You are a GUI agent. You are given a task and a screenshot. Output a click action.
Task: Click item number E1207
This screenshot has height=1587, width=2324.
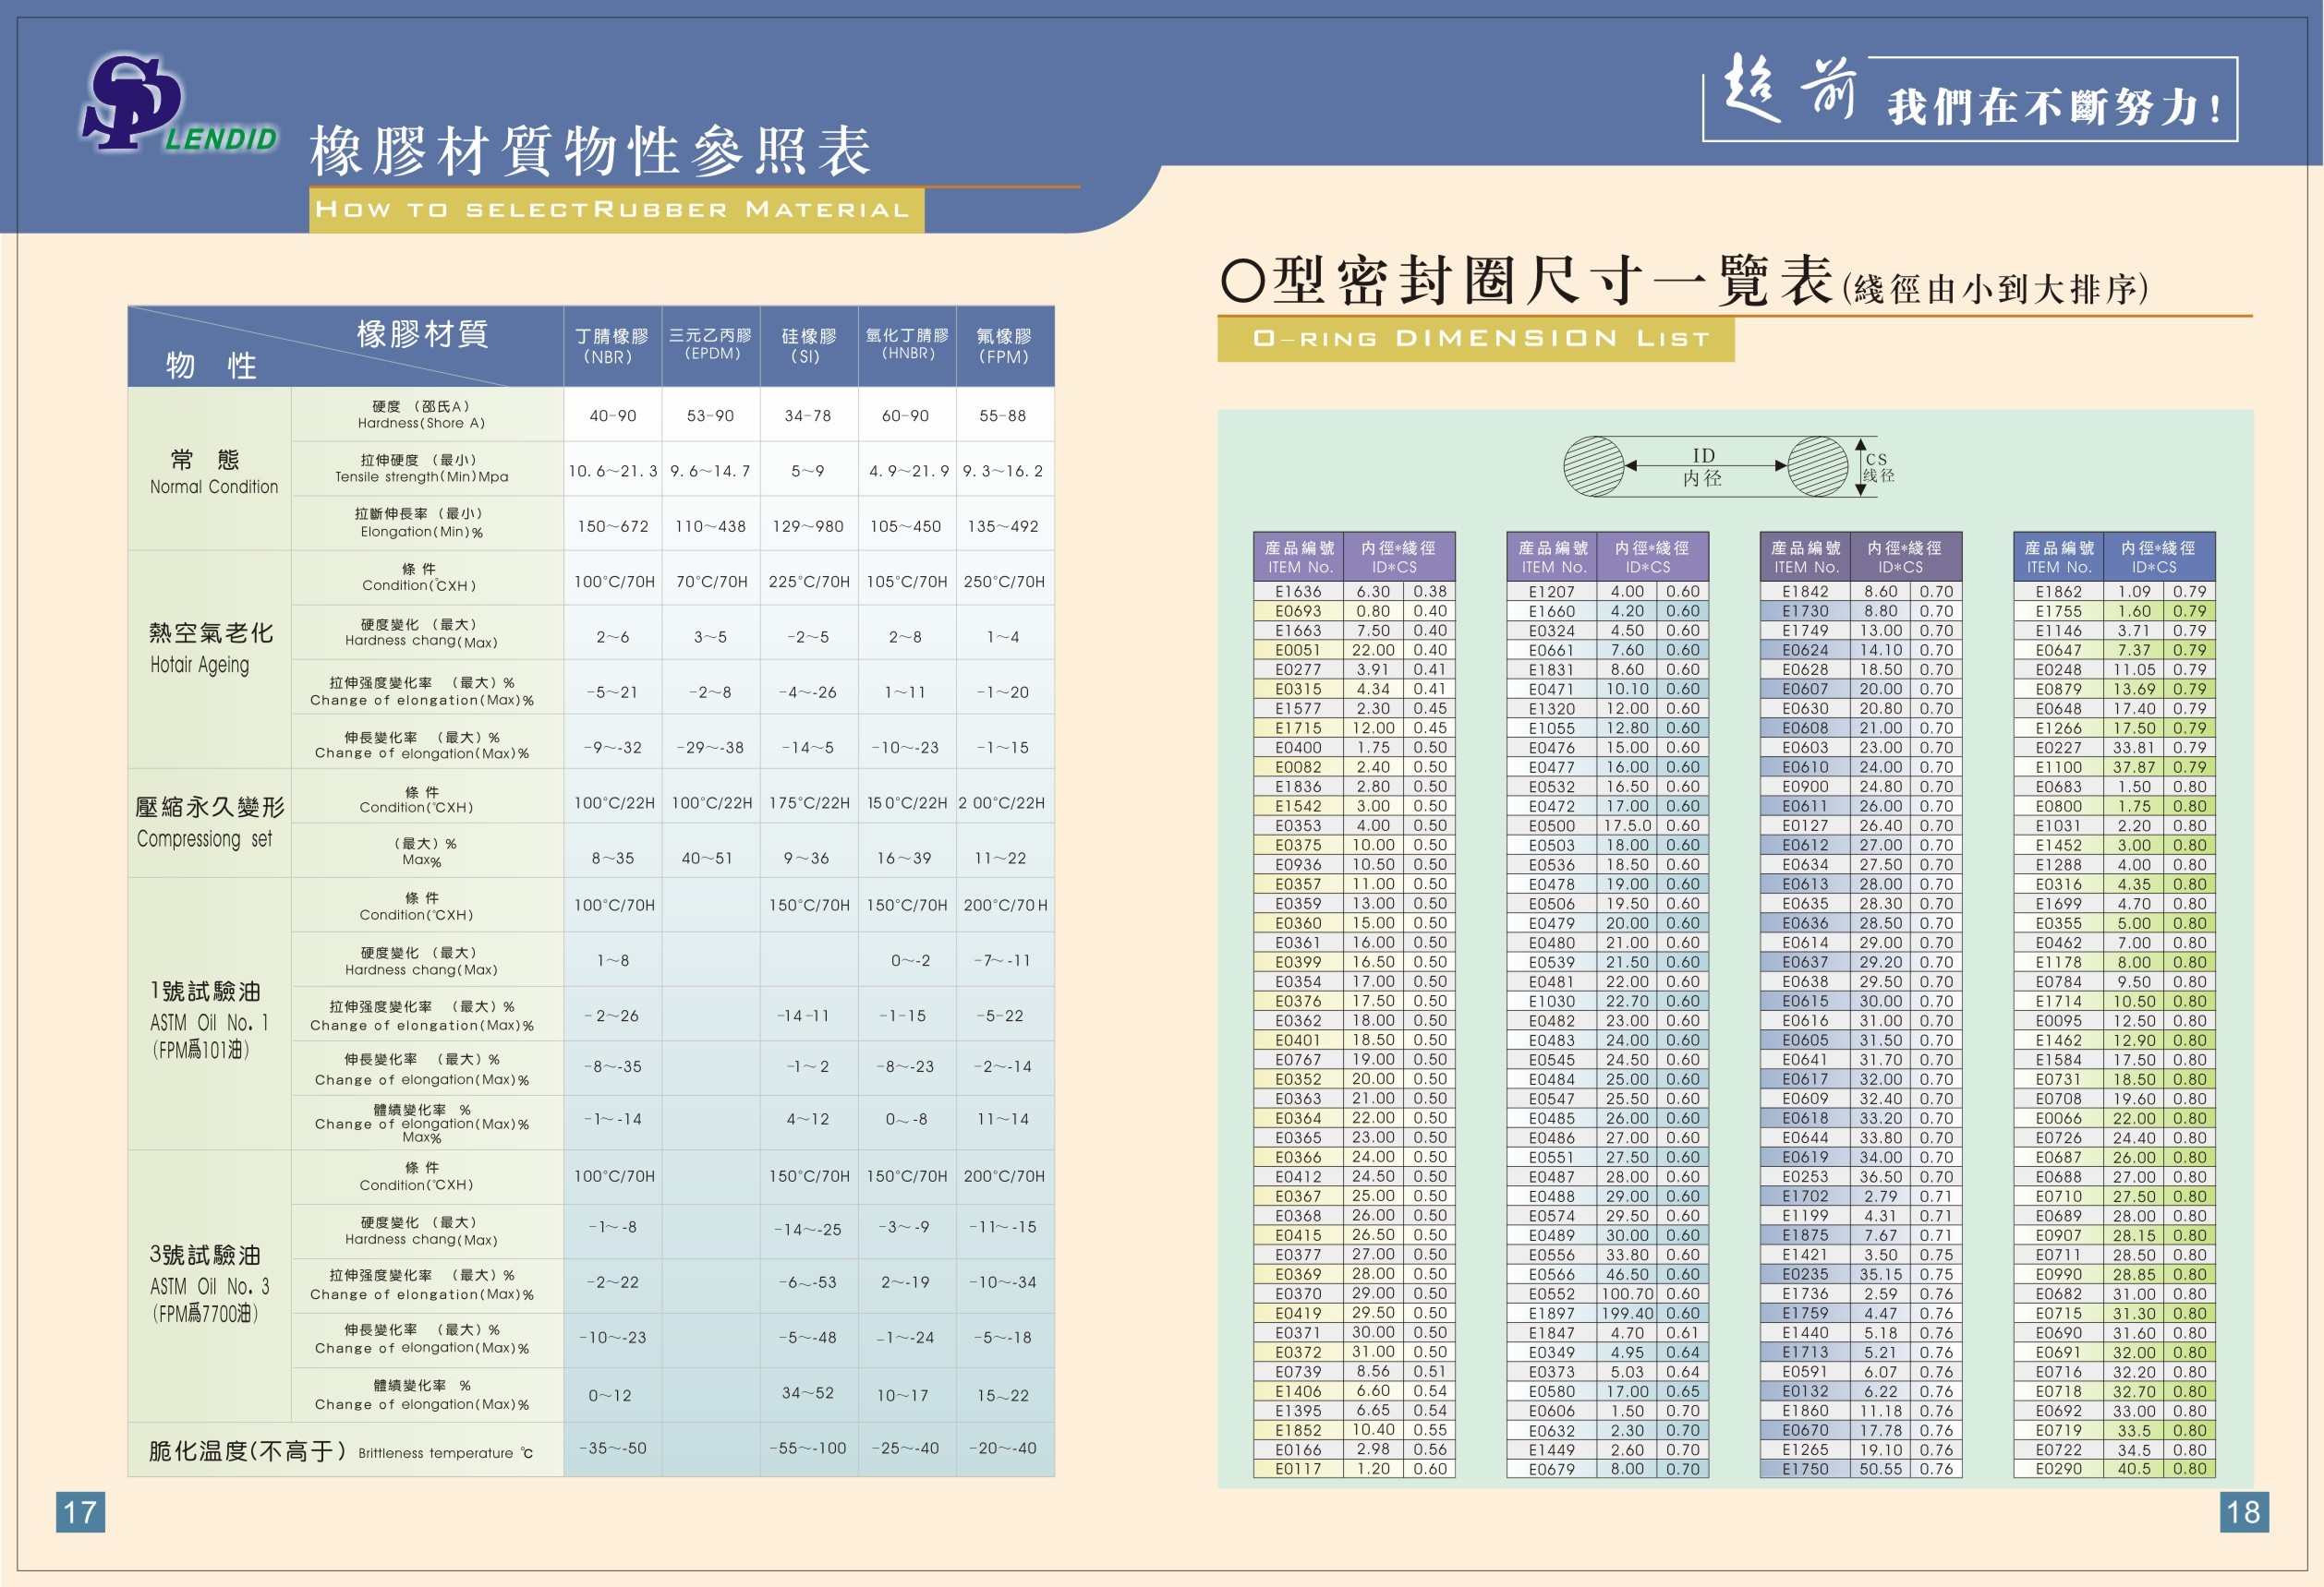[x=1551, y=592]
